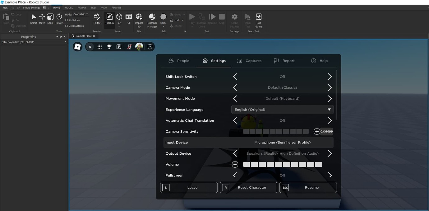Viewport: 429px width, 211px height.
Task: Anchor the selected object
Action: 177,26
